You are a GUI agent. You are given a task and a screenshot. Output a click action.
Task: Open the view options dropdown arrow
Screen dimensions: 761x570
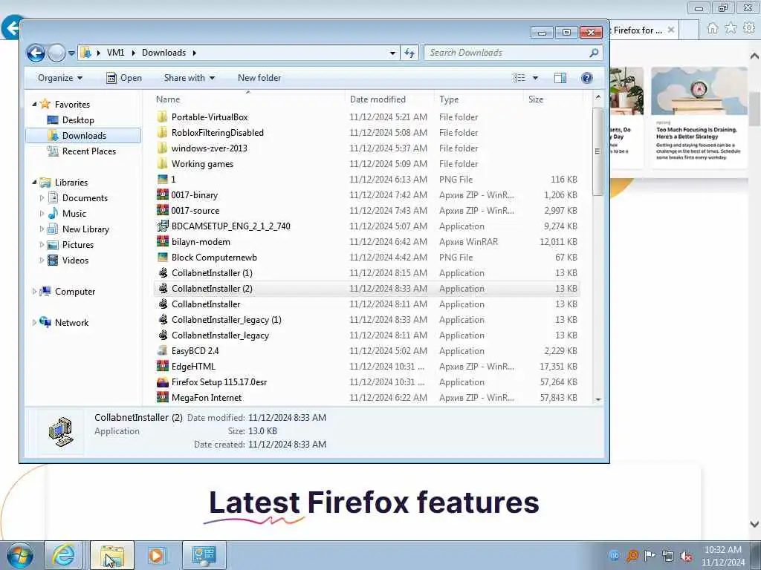535,78
